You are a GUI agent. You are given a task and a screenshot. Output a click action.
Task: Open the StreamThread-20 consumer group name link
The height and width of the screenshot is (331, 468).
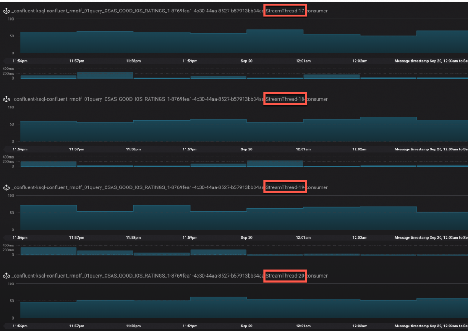pos(137,276)
